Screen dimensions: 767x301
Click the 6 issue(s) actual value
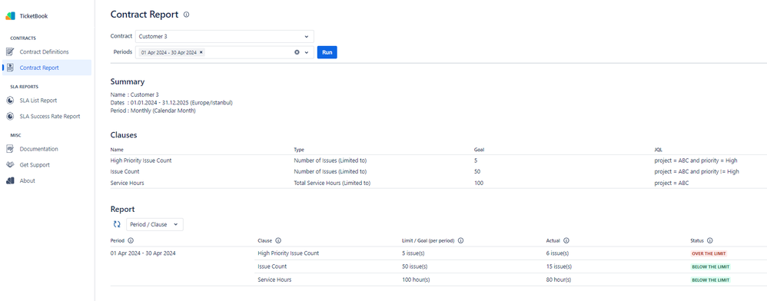558,253
